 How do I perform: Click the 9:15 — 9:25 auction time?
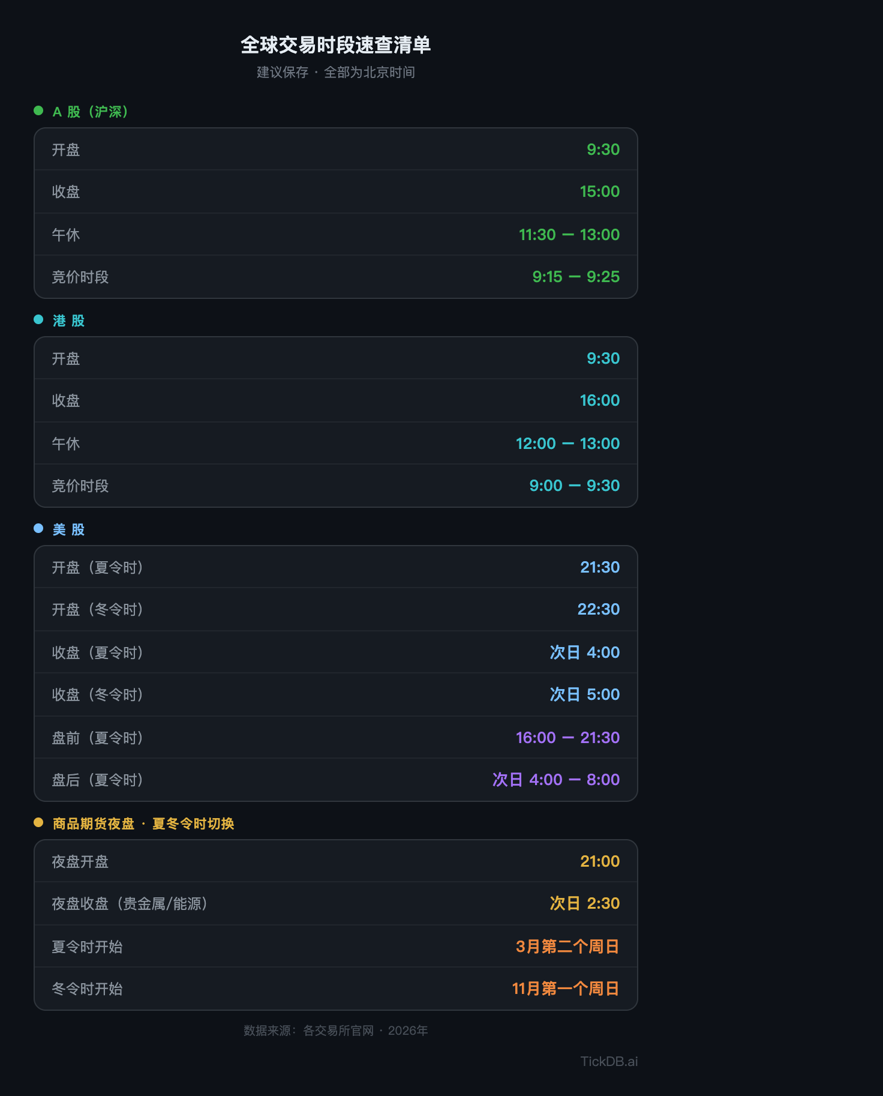tap(576, 277)
